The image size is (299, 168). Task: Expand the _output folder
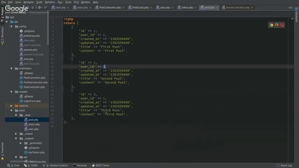(x=16, y=134)
